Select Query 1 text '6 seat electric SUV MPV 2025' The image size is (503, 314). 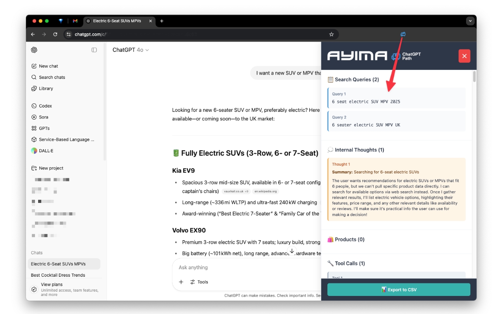366,102
